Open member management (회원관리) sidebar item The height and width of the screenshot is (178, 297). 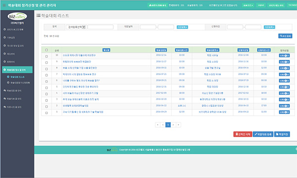(11, 62)
